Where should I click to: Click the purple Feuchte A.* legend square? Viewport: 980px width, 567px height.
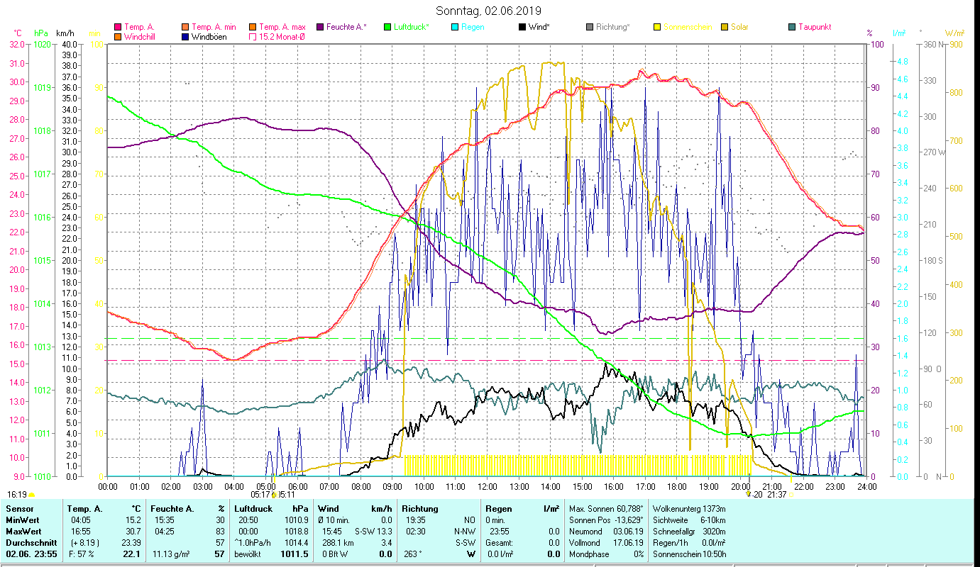319,27
